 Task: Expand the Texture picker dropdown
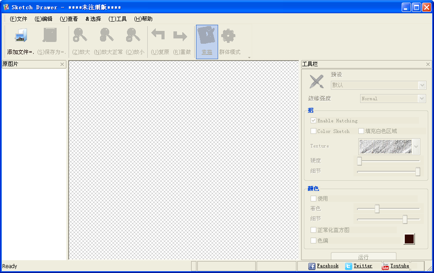pos(416,147)
